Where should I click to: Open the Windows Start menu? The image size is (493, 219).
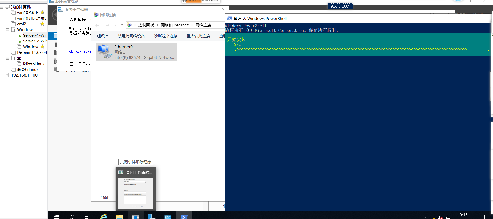coord(56,217)
